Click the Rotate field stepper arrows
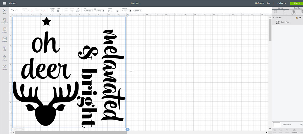 pos(118,11)
